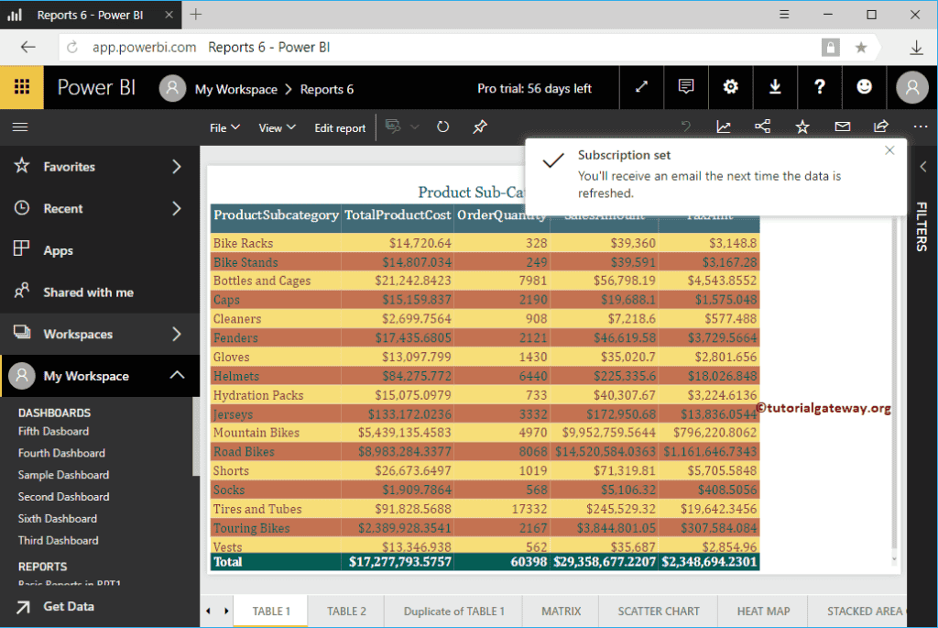Image resolution: width=938 pixels, height=628 pixels.
Task: Click the Edit report button
Action: 340,128
